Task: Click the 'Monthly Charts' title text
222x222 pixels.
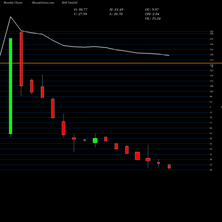Action: (13, 3)
